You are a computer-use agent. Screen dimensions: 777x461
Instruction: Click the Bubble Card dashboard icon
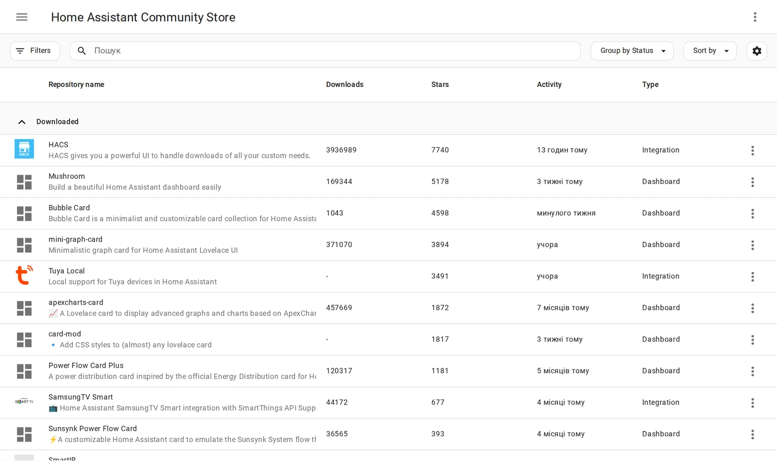pos(24,214)
